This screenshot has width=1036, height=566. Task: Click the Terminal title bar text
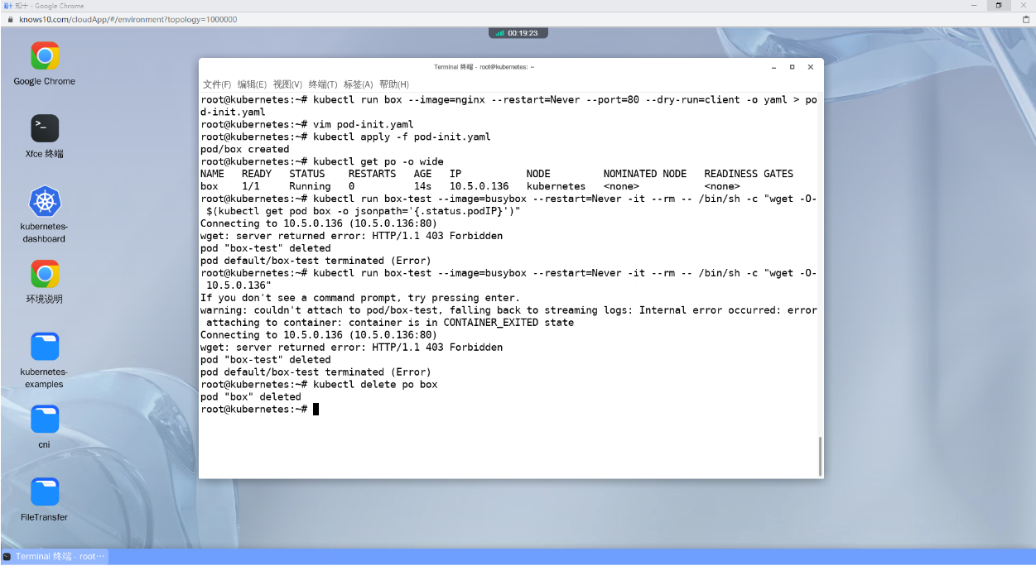(484, 67)
